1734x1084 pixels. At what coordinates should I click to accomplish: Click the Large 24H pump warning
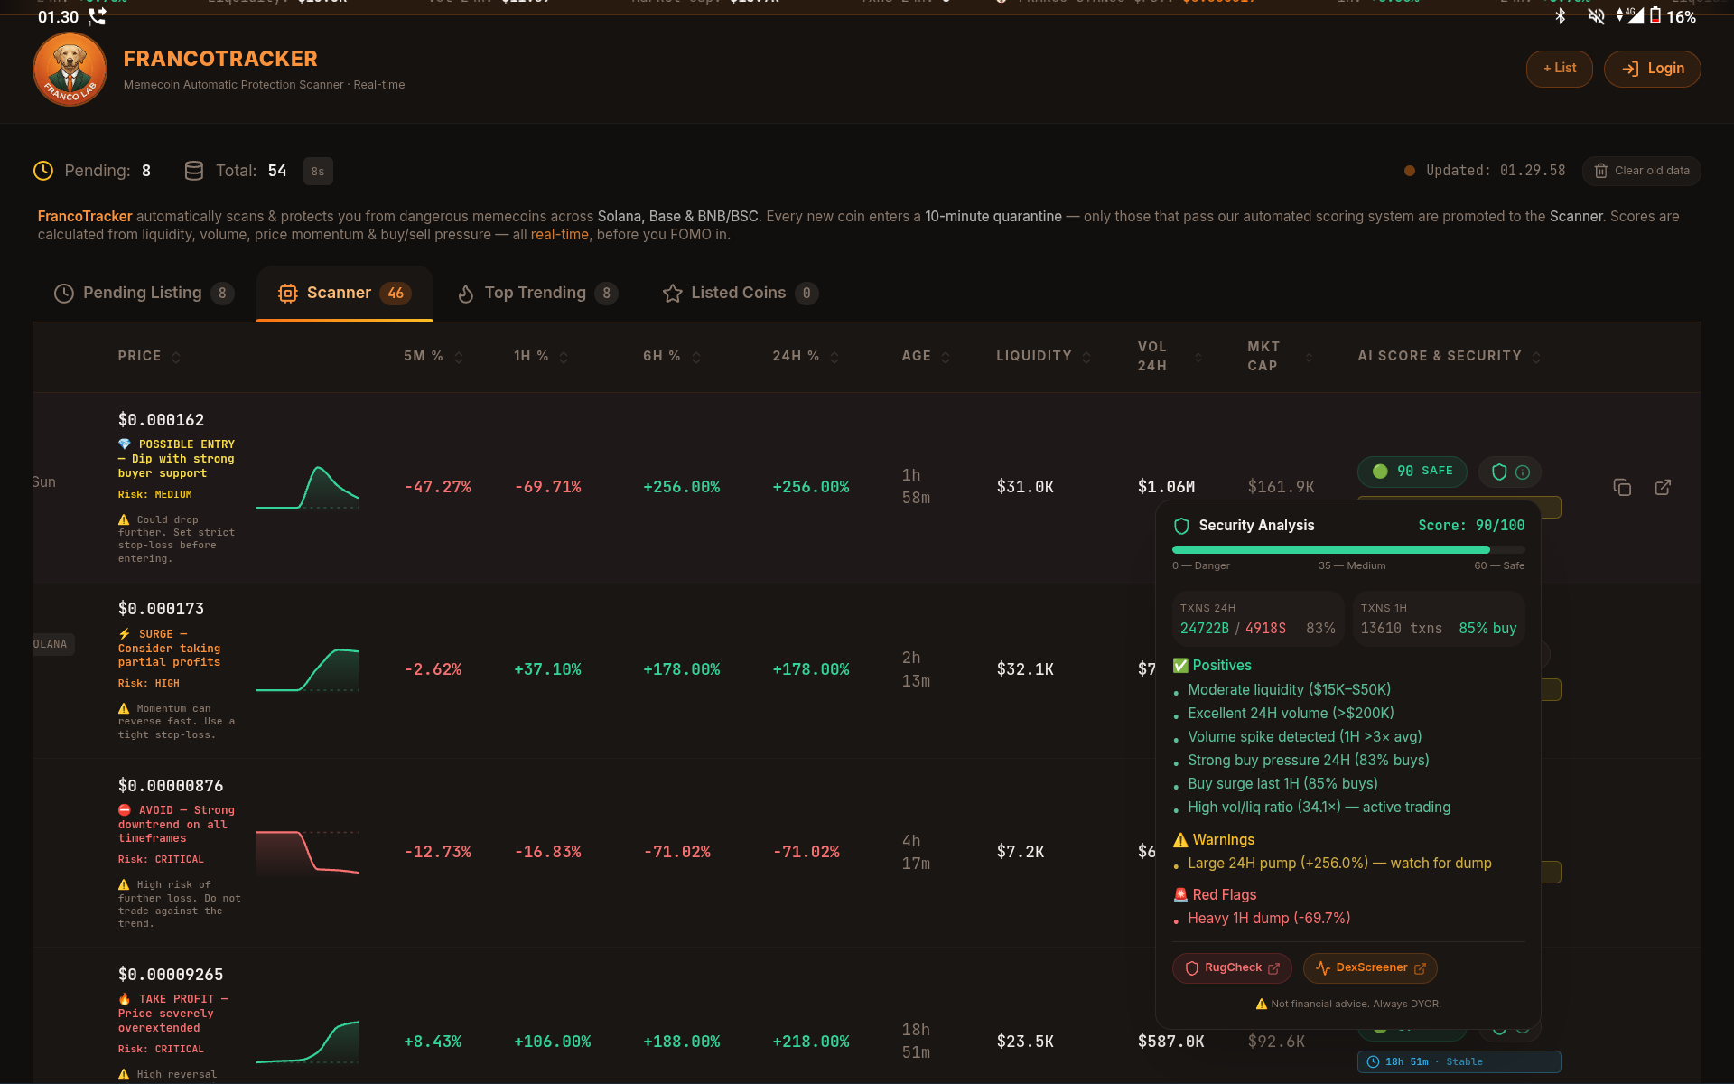click(x=1339, y=864)
